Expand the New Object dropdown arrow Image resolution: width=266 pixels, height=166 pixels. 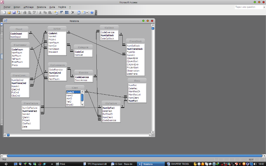[x=87, y=13]
